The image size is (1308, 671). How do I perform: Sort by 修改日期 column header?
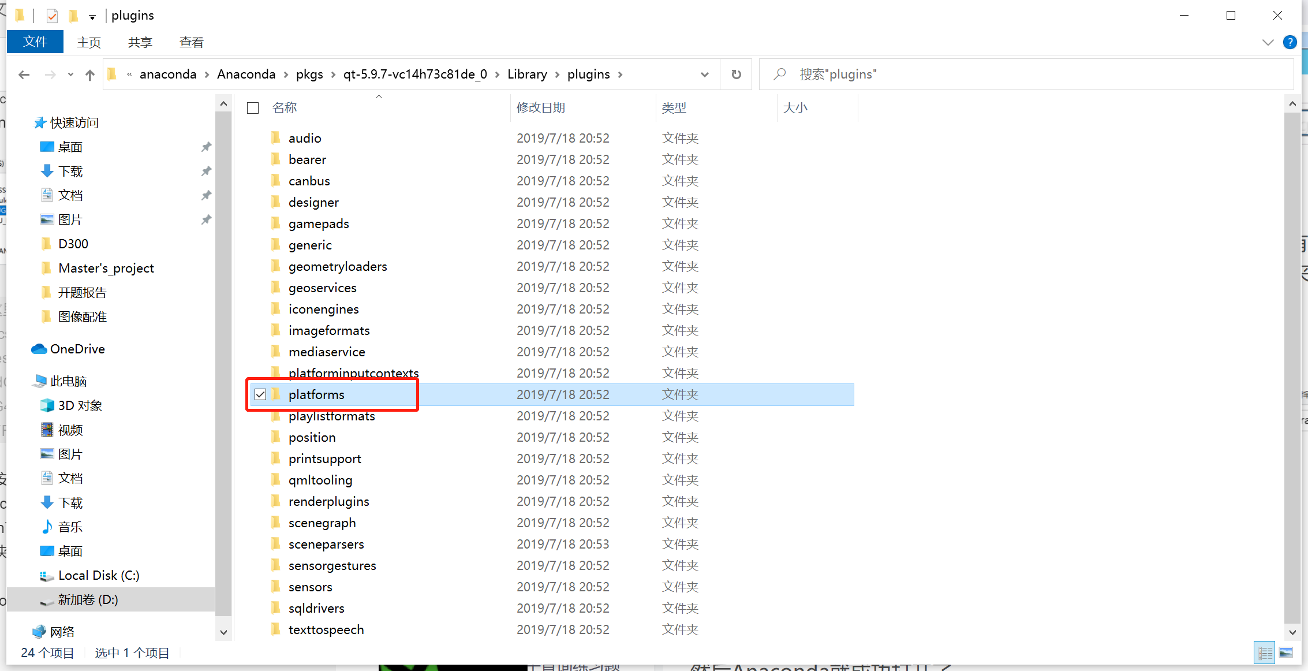541,108
